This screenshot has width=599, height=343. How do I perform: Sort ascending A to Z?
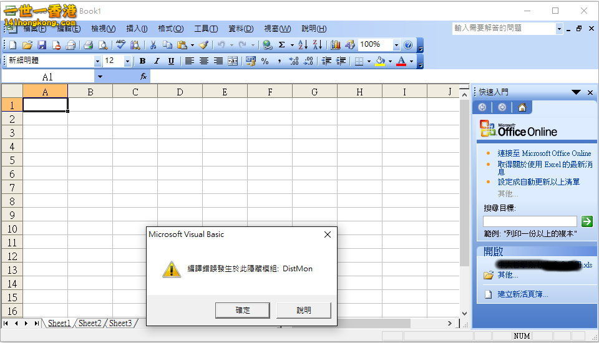pyautogui.click(x=303, y=45)
